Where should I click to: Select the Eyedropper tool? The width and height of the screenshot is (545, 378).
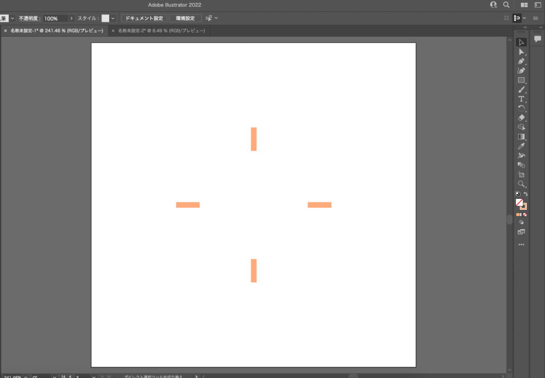[x=521, y=146]
